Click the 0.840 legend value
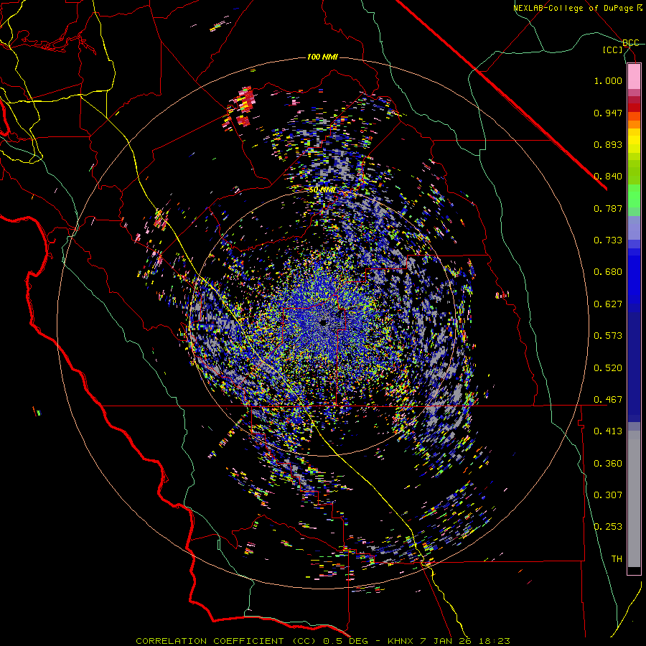 (608, 177)
